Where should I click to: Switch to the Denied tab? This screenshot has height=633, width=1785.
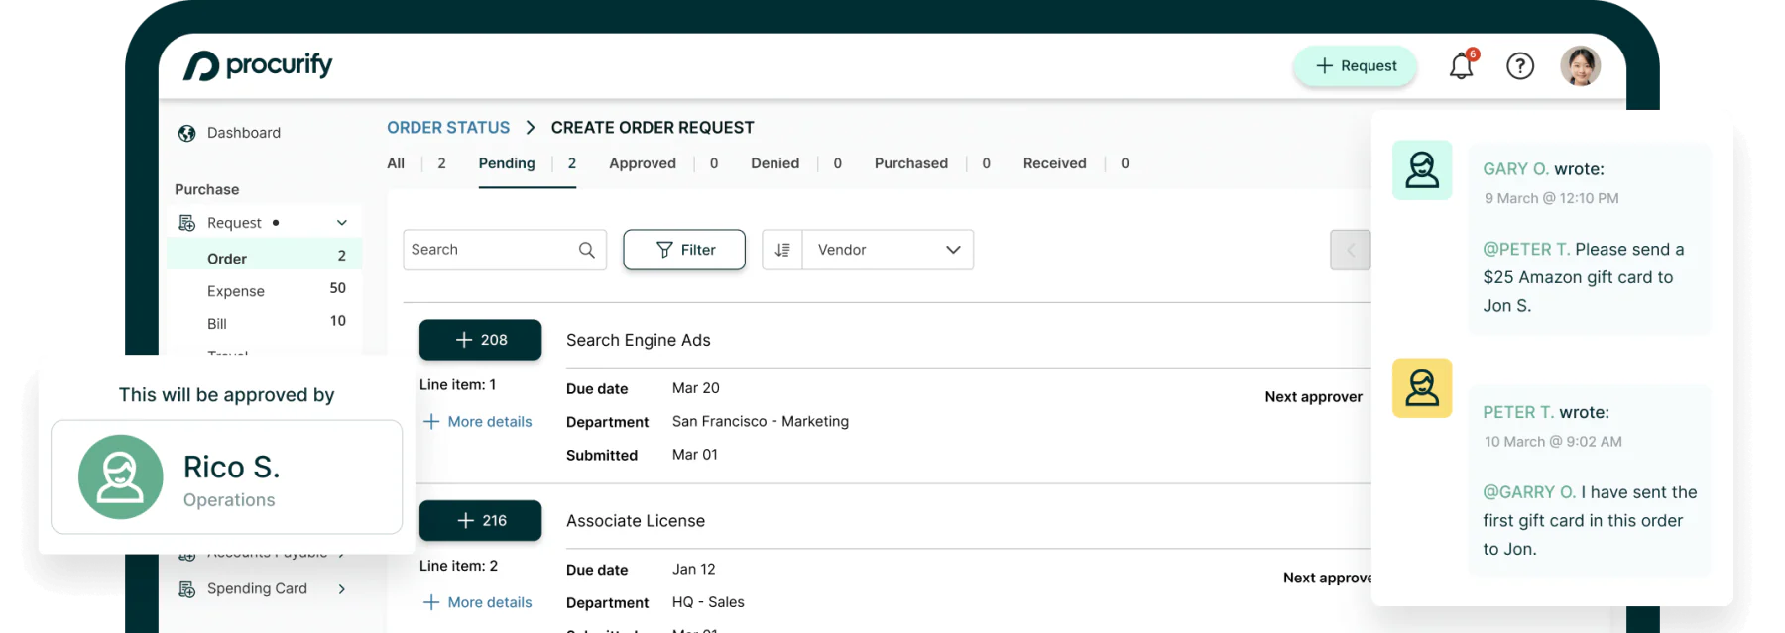[774, 163]
